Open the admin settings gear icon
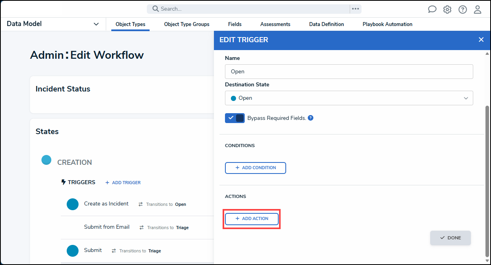491x265 pixels. click(x=447, y=9)
